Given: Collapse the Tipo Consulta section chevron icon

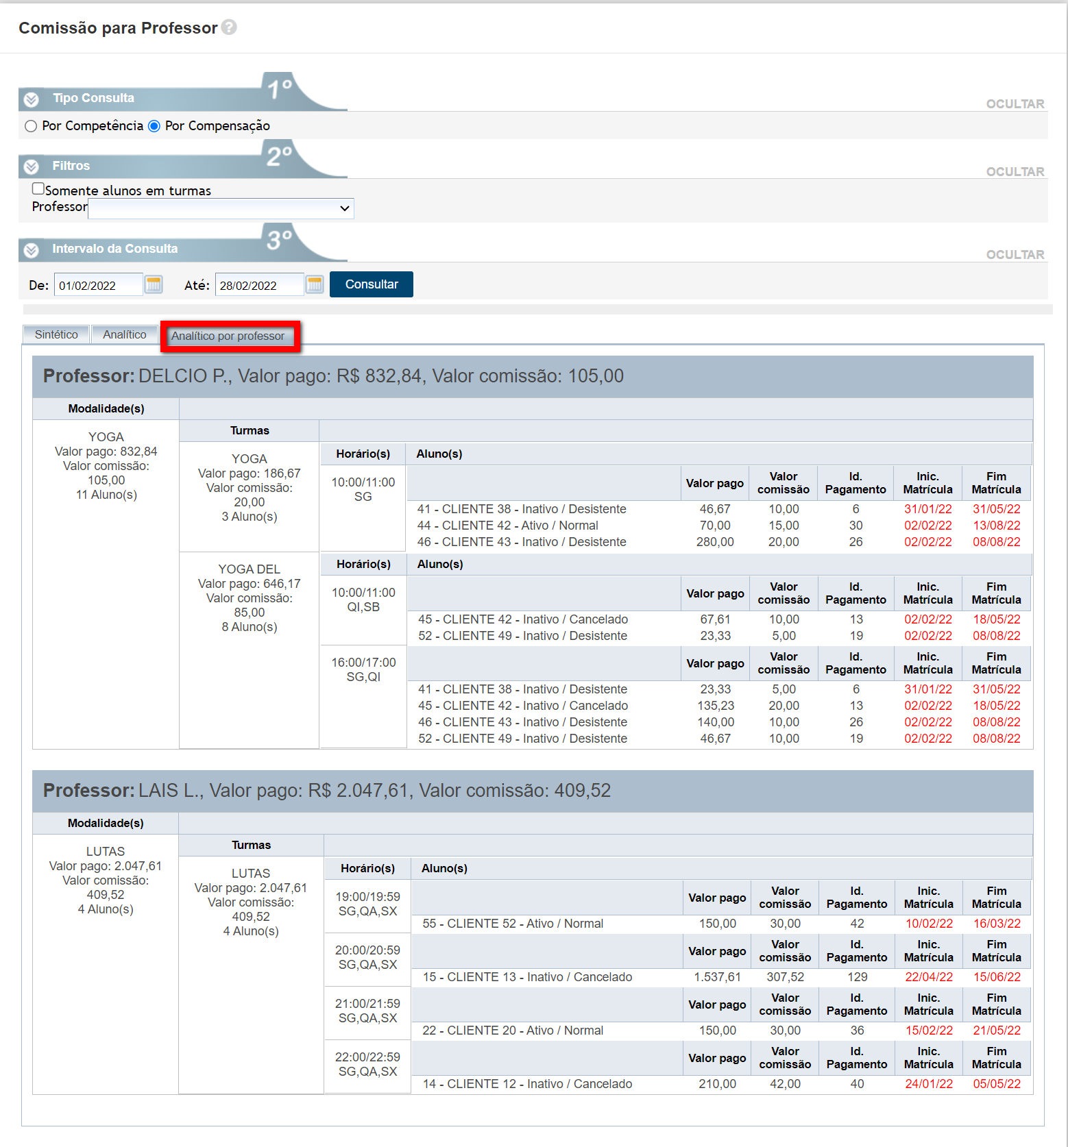Looking at the screenshot, I should coord(31,99).
